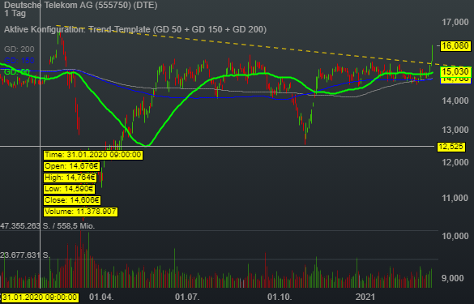Click the Time 31.01.2020 tooltip row
Viewport: 474px width, 304px height.
click(x=93, y=155)
